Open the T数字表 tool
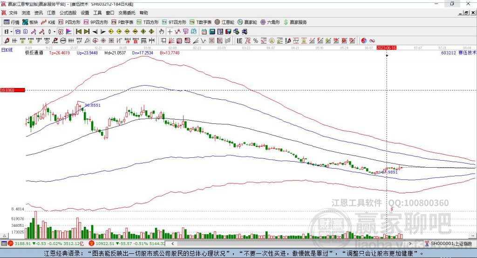 pos(200,22)
